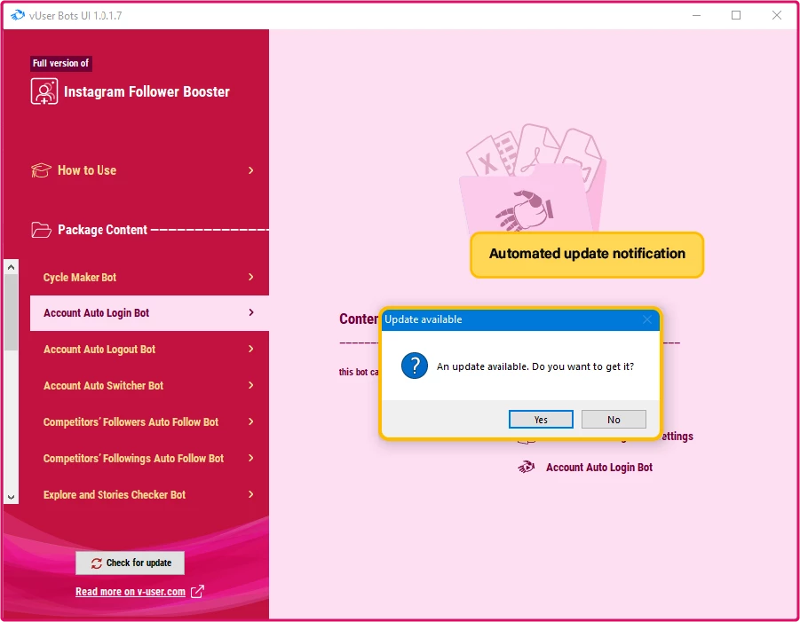
Task: Click No to decline the update
Action: (x=614, y=420)
